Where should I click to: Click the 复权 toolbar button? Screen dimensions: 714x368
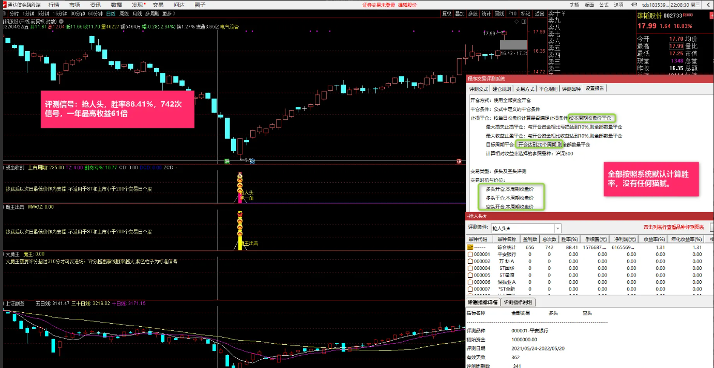pyautogui.click(x=446, y=13)
